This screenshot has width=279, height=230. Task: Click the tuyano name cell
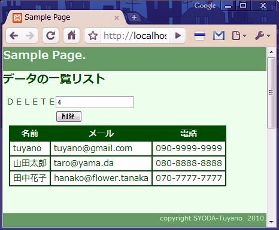tap(30, 148)
